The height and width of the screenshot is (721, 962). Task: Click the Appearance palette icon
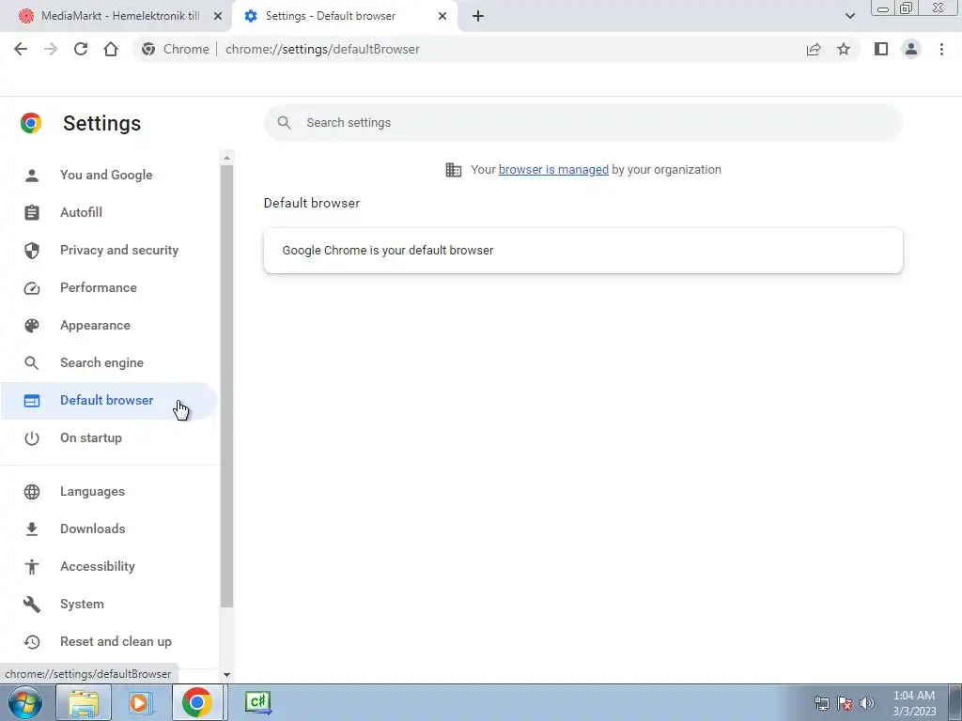pos(32,326)
